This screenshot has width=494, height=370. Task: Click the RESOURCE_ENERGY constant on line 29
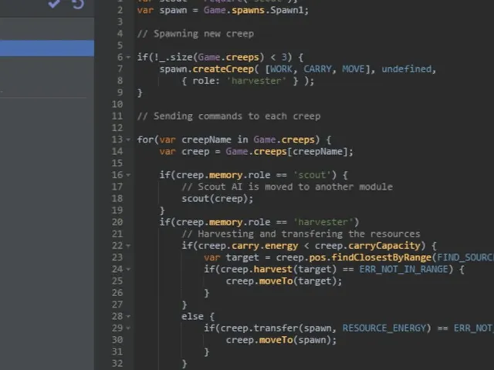pyautogui.click(x=384, y=328)
